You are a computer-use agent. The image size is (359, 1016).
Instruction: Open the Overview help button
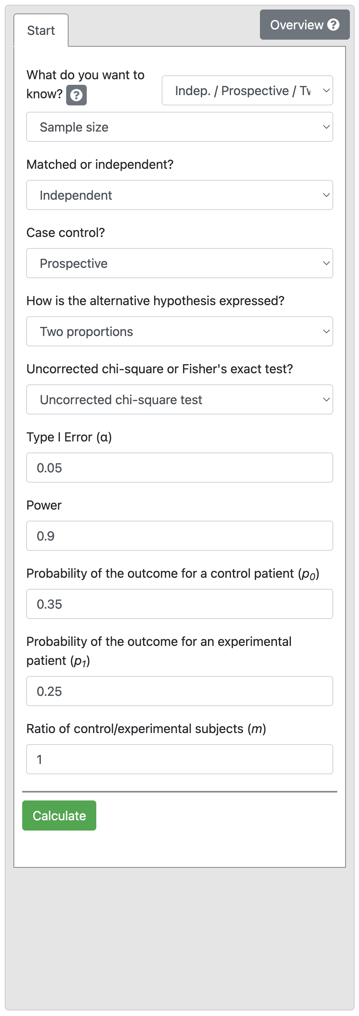click(x=304, y=25)
